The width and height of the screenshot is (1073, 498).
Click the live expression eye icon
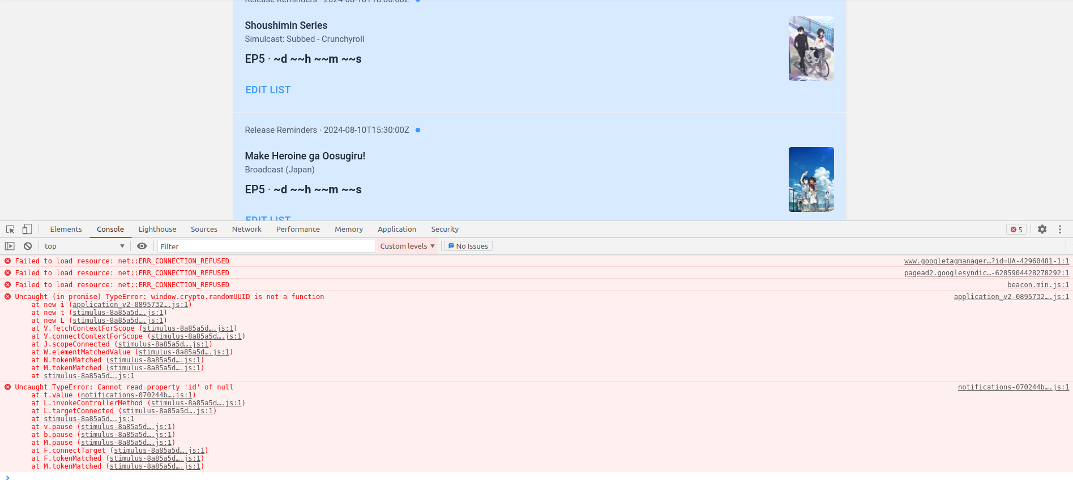pyautogui.click(x=142, y=246)
